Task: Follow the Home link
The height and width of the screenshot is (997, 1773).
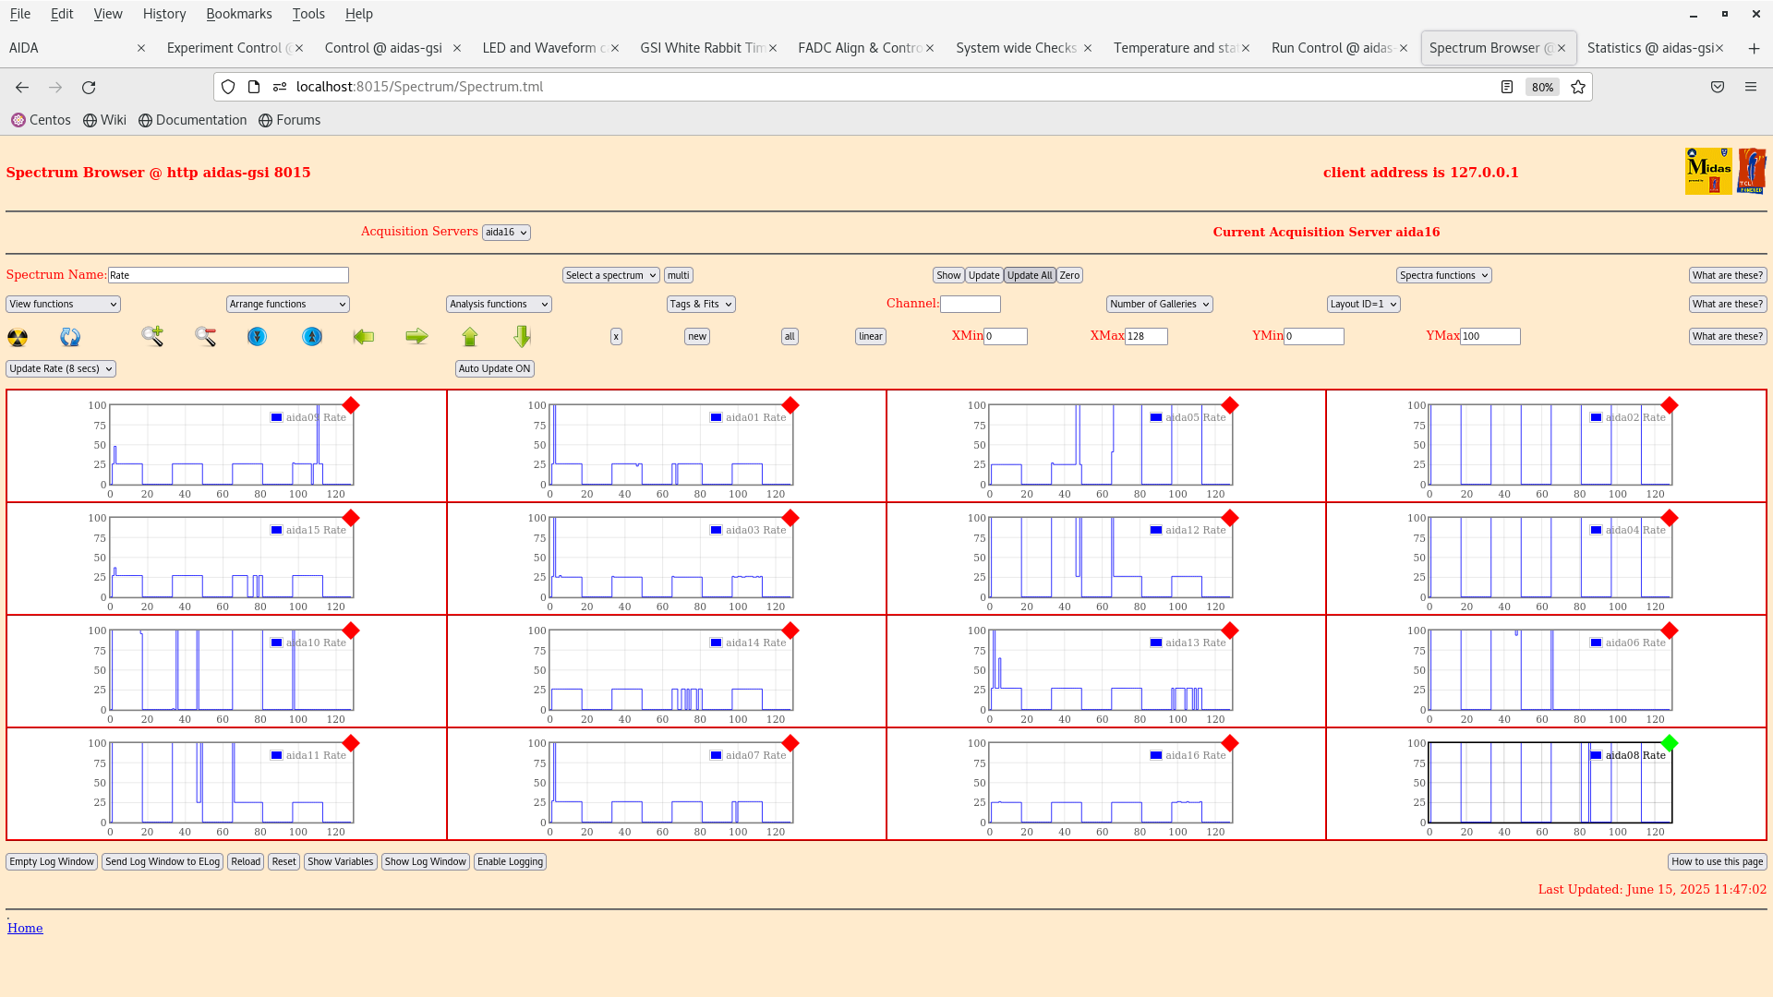Action: point(25,929)
